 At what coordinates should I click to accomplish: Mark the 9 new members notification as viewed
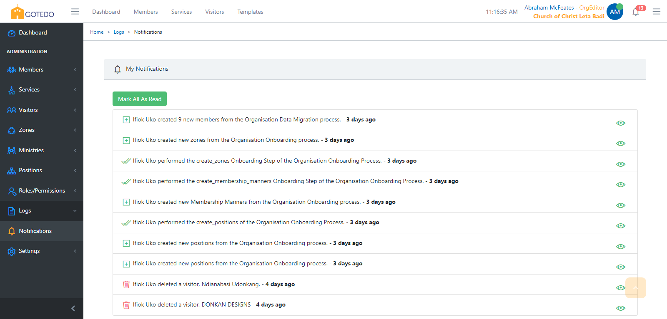point(621,123)
